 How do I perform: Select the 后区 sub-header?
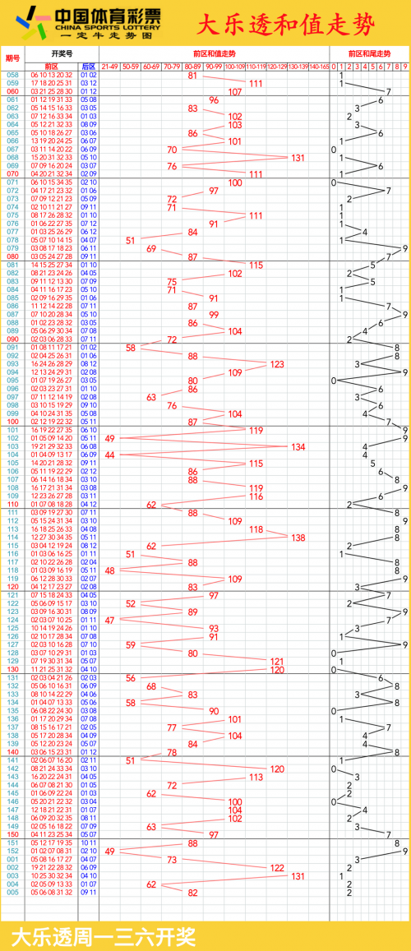[x=89, y=66]
